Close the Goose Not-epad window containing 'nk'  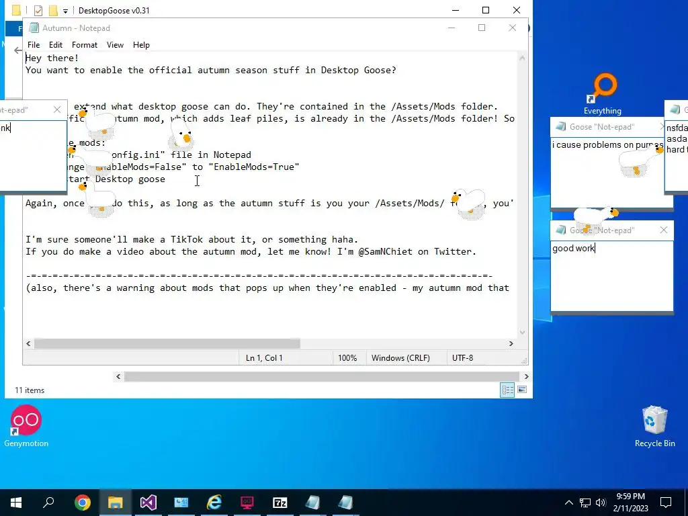pos(57,110)
